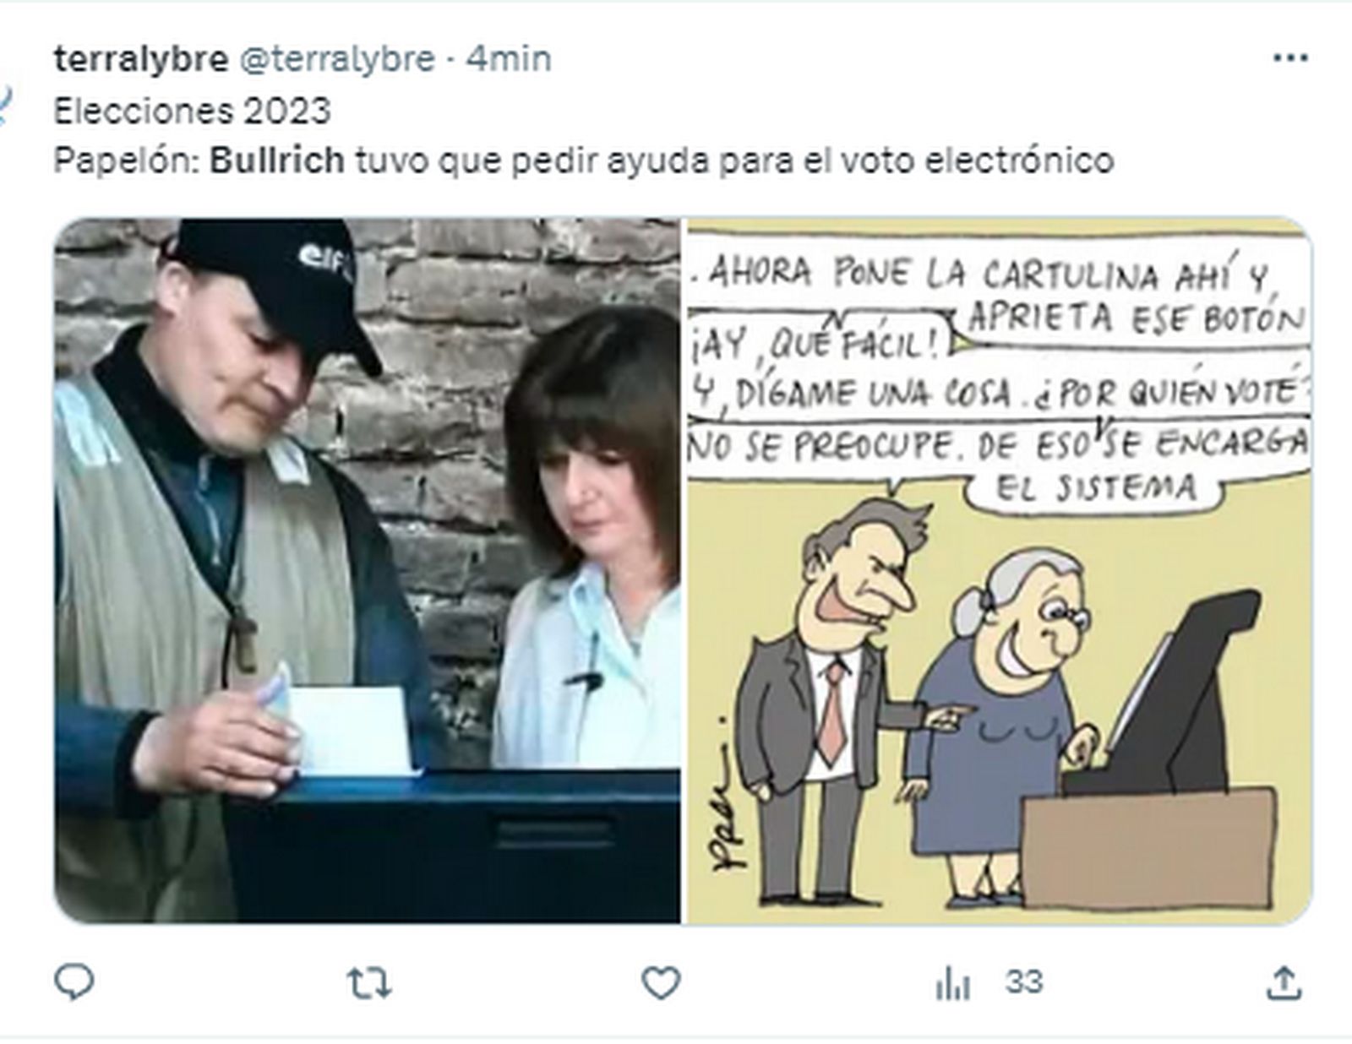1352x1044 pixels.
Task: Open view analytics bar chart icon
Action: tap(952, 984)
